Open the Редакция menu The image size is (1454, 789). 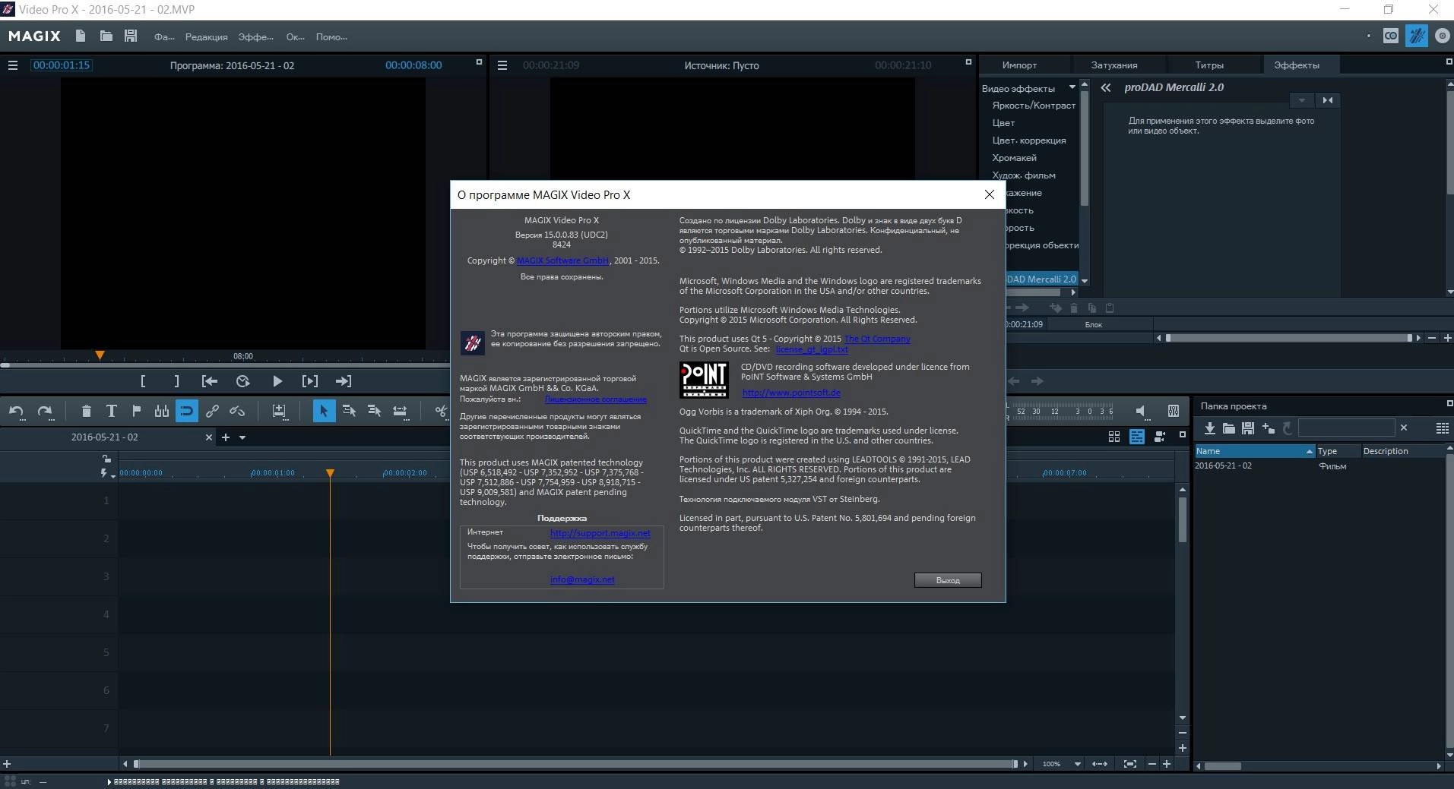click(206, 36)
